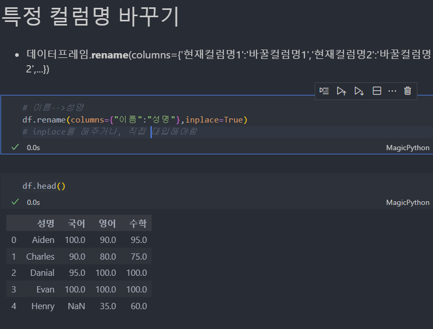The height and width of the screenshot is (329, 433).
Task: Run by line icon in cell toolbar
Action: [x=324, y=91]
